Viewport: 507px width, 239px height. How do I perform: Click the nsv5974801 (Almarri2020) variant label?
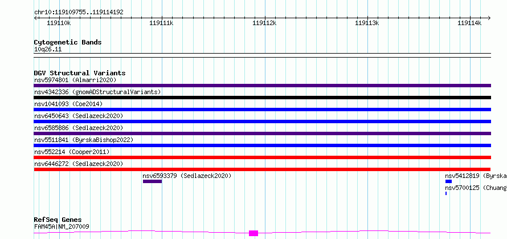(x=75, y=80)
